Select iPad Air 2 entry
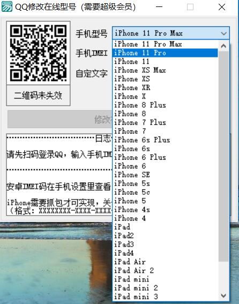239x304 pixels. coord(165,270)
